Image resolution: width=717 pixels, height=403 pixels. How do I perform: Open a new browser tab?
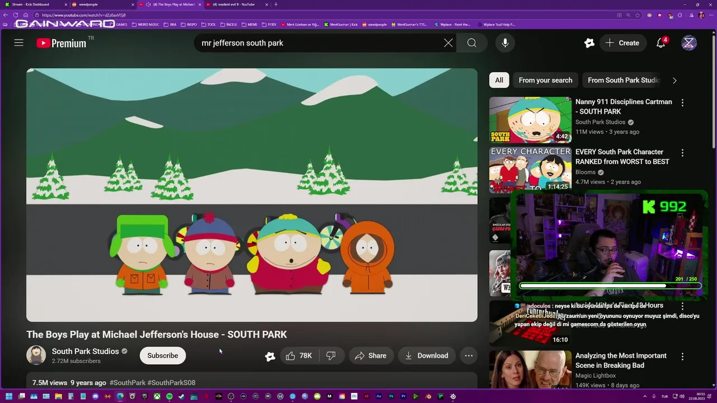point(276,4)
